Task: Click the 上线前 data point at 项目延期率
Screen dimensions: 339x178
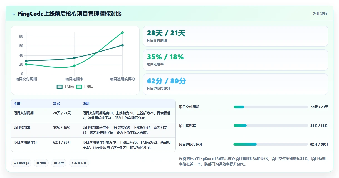Action: pyautogui.click(x=74, y=58)
